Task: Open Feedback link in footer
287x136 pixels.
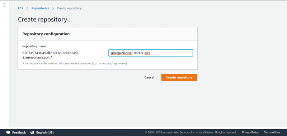Action: (x=19, y=132)
